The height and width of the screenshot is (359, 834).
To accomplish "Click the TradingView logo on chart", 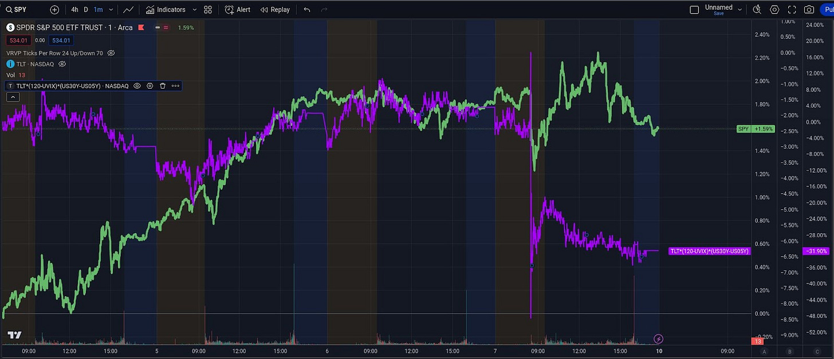I will pyautogui.click(x=14, y=335).
